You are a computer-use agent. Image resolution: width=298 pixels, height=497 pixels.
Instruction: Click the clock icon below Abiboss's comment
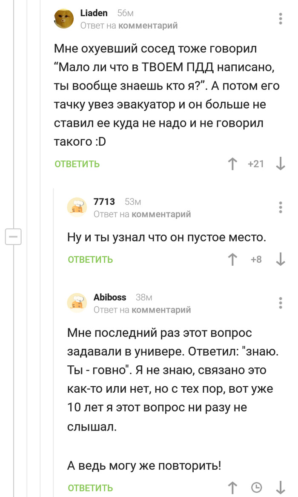(256, 487)
